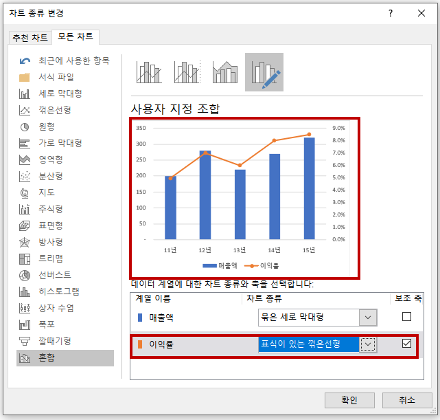Click the blue 매출액 series color swatch

coord(140,318)
